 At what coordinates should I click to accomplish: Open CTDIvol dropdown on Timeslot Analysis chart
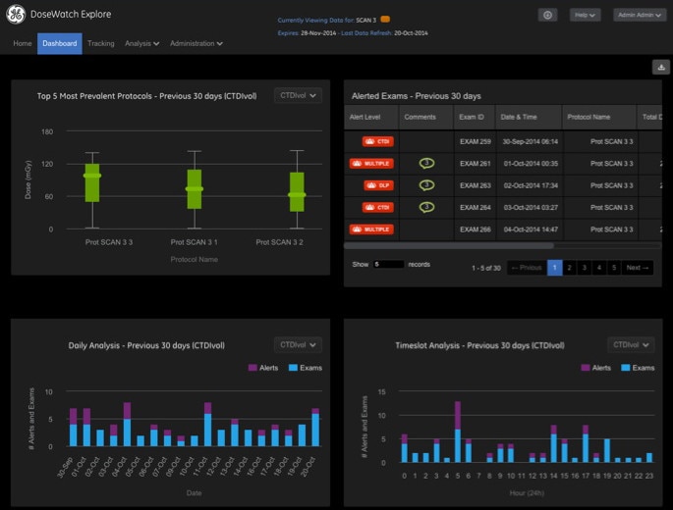pyautogui.click(x=631, y=345)
